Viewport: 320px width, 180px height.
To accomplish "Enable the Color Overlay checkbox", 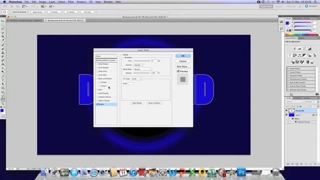I will pos(97,93).
